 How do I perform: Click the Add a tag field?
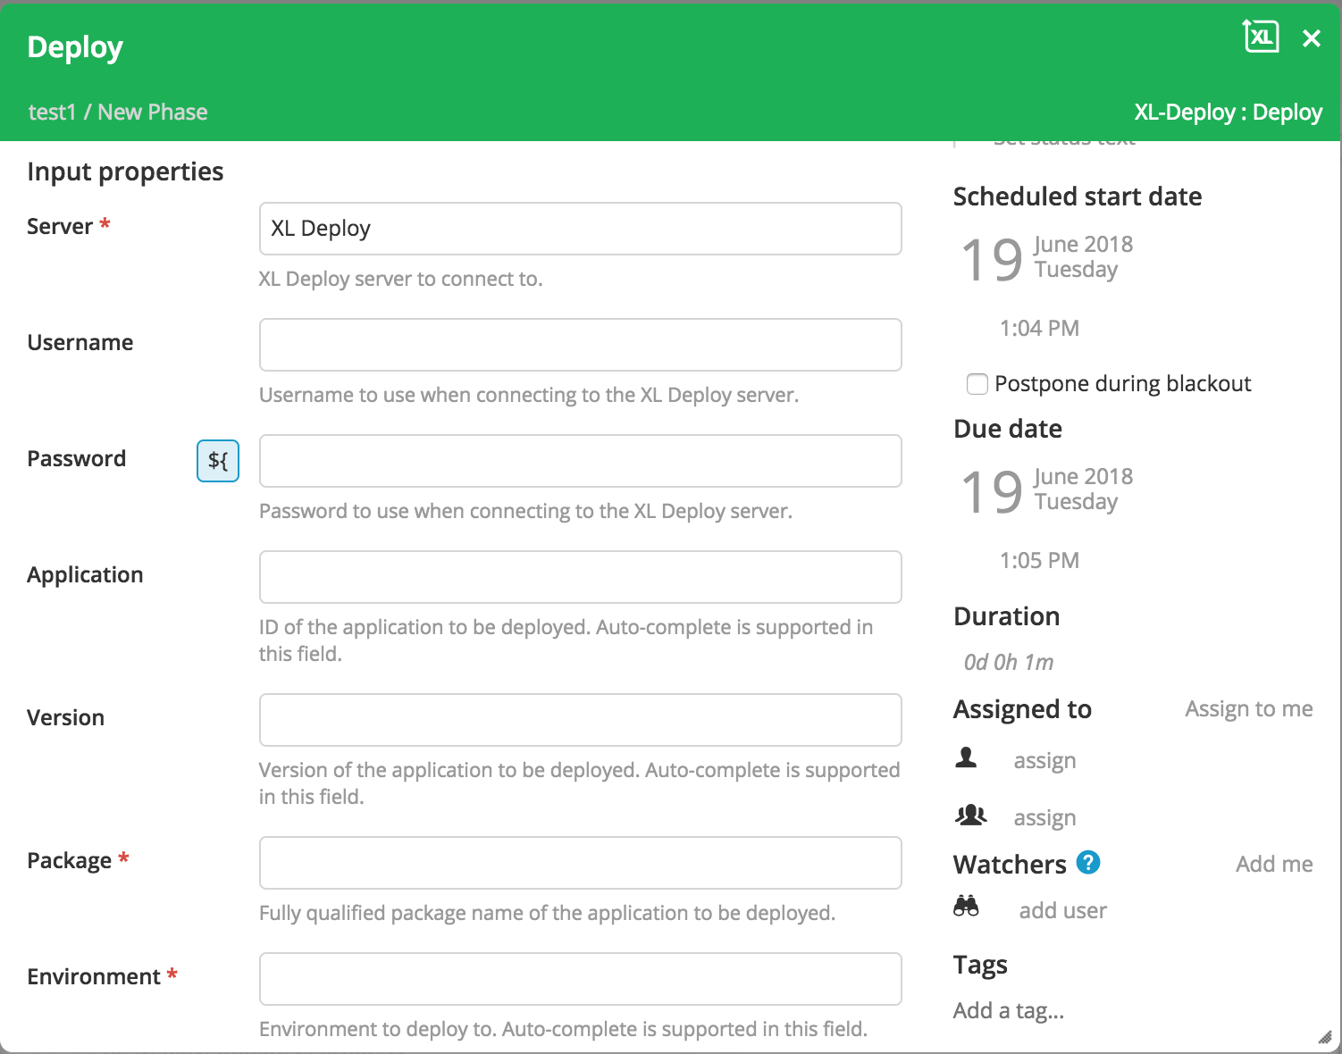(x=1009, y=1010)
